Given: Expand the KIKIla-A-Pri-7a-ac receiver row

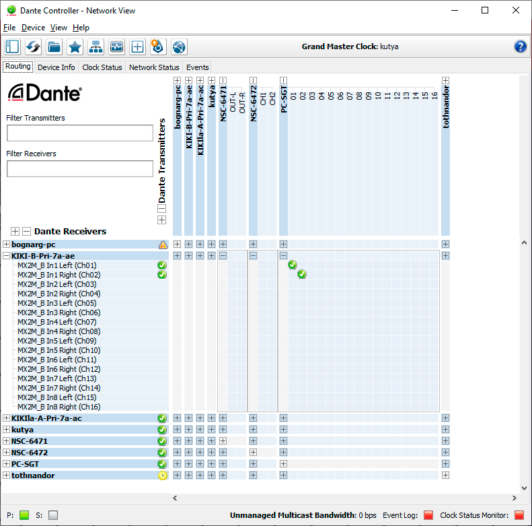Looking at the screenshot, I should point(6,418).
